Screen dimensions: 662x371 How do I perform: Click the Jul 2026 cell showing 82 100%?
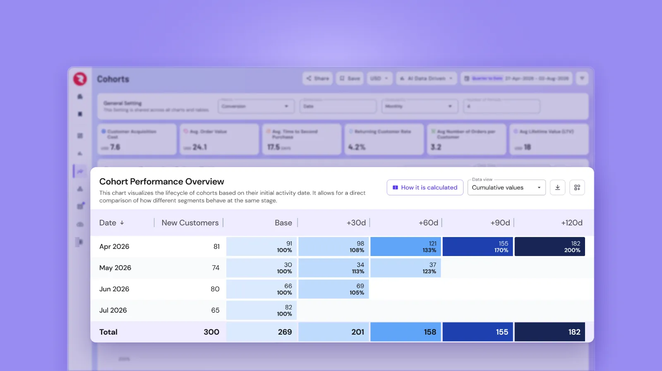click(261, 310)
